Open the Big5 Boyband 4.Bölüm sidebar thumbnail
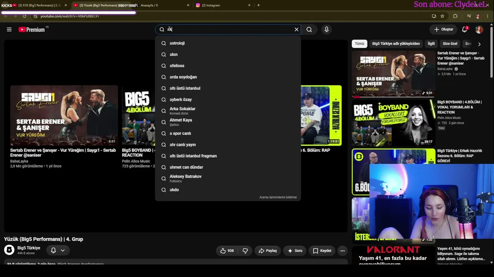This screenshot has height=277, width=494. click(393, 122)
